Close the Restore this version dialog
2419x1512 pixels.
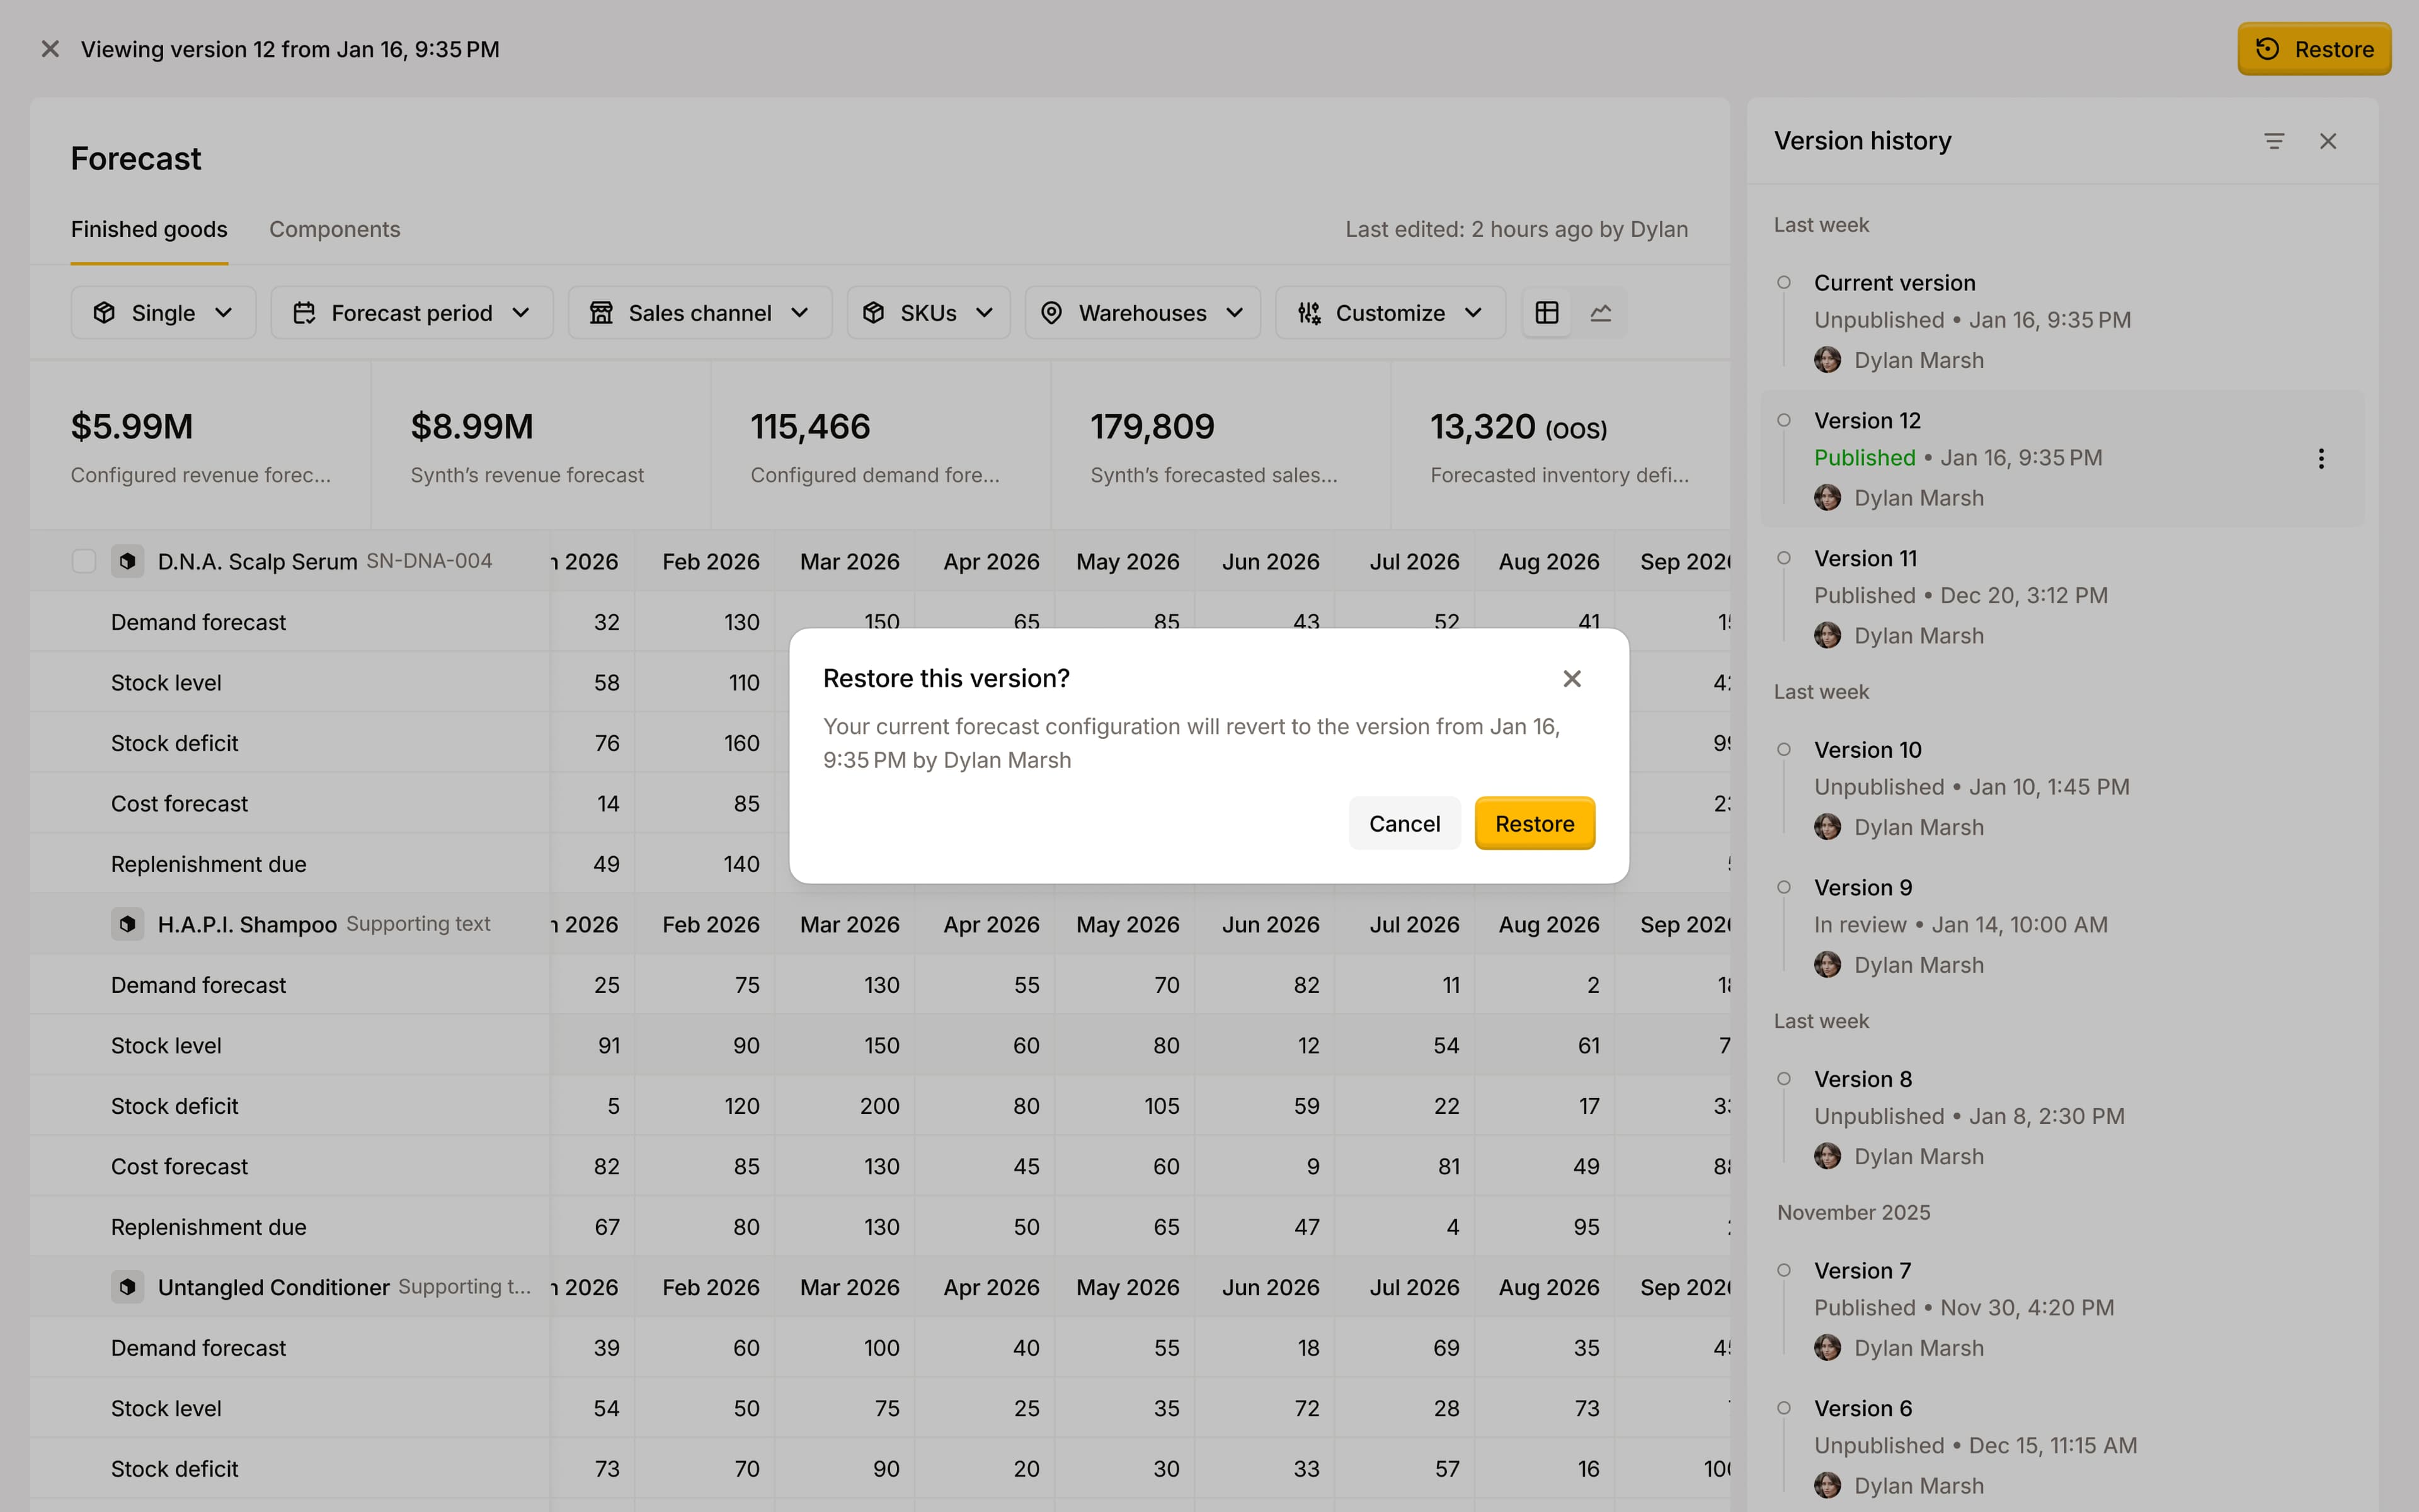tap(1571, 679)
